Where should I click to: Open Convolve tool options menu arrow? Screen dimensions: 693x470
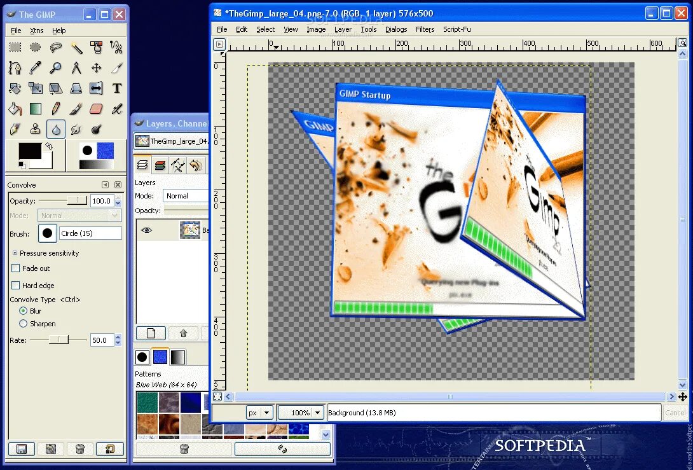pyautogui.click(x=105, y=185)
